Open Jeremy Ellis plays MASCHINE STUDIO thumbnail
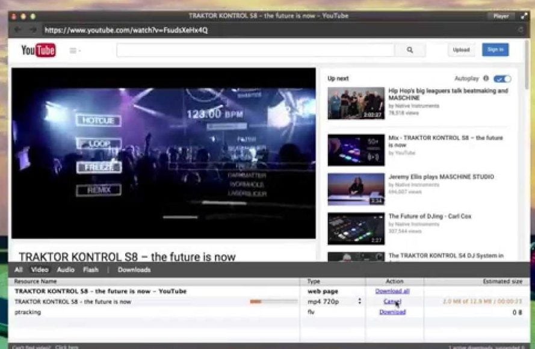This screenshot has height=349, width=535. coord(356,190)
